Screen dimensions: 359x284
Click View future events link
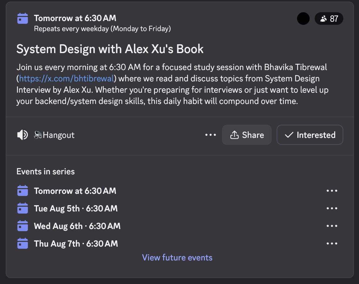tap(177, 258)
